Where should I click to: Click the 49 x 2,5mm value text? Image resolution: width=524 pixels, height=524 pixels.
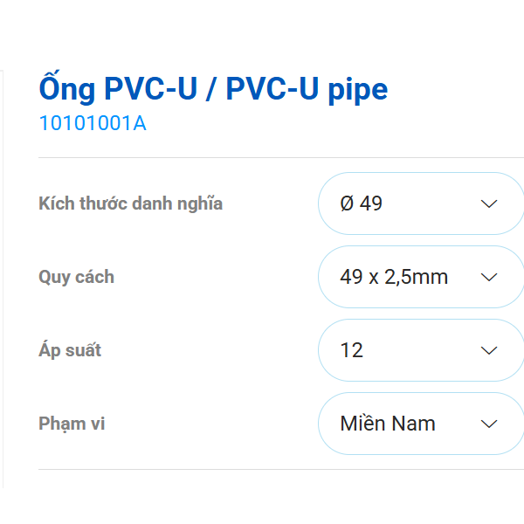[394, 277]
